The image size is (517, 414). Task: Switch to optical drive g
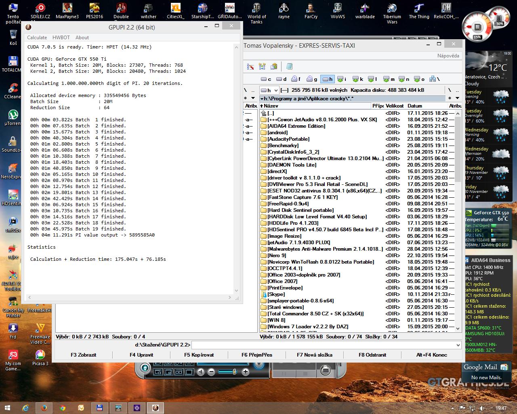coord(312,79)
